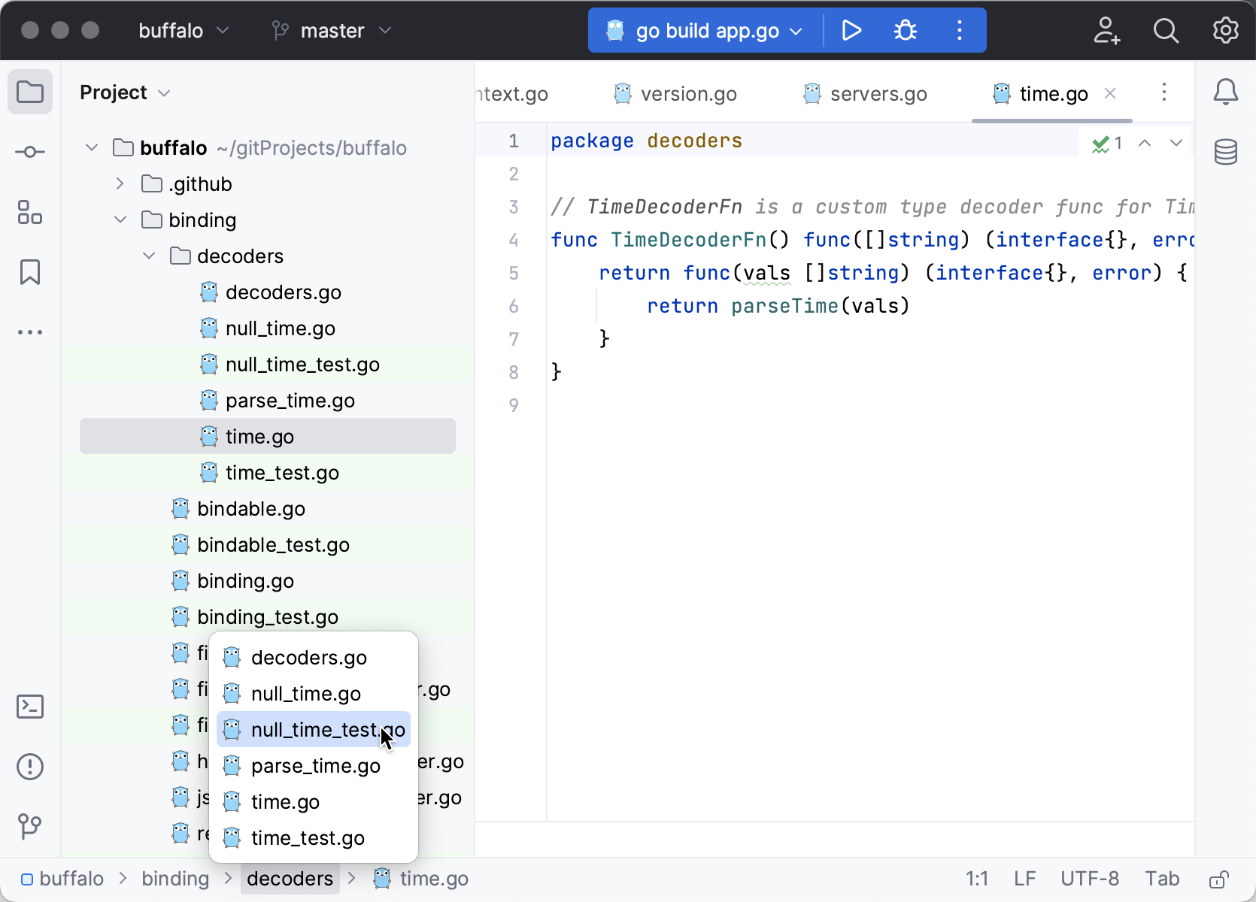Open null_time.go in project tree
The image size is (1256, 902).
(268, 328)
